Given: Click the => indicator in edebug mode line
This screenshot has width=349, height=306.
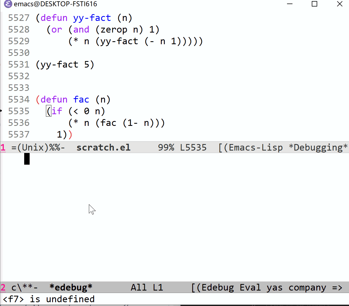Looking at the screenshot, I should tap(337, 288).
